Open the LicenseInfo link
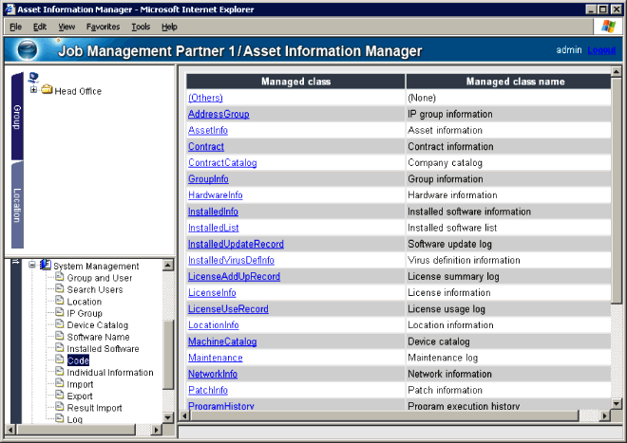This screenshot has width=627, height=443. [x=212, y=293]
